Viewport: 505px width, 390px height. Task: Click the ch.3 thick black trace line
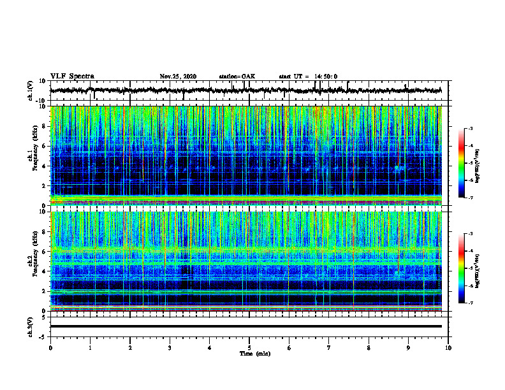245,326
